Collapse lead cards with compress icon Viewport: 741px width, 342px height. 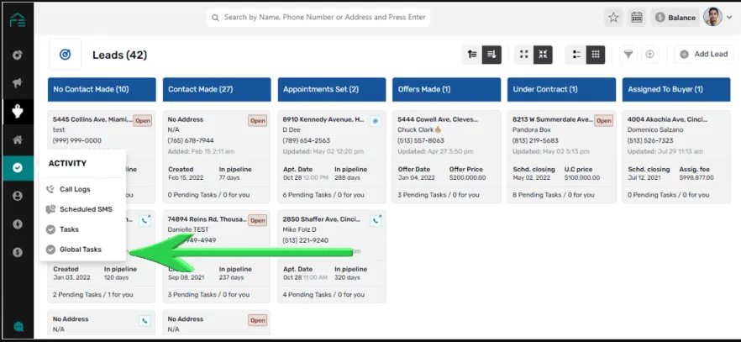tap(544, 54)
